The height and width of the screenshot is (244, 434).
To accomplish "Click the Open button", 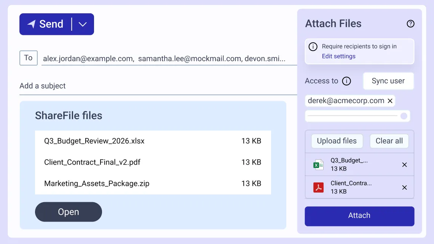I will 69,212.
